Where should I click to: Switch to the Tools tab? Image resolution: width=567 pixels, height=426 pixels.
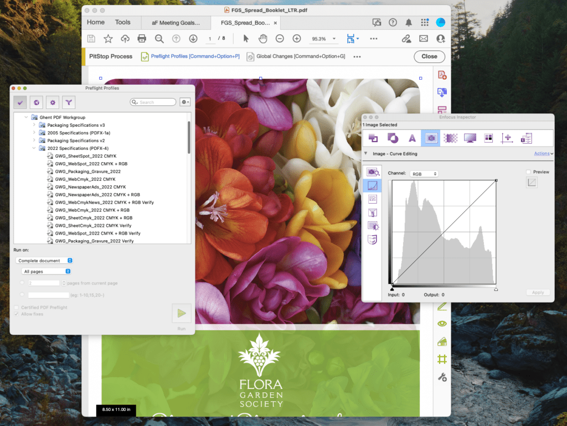(122, 22)
